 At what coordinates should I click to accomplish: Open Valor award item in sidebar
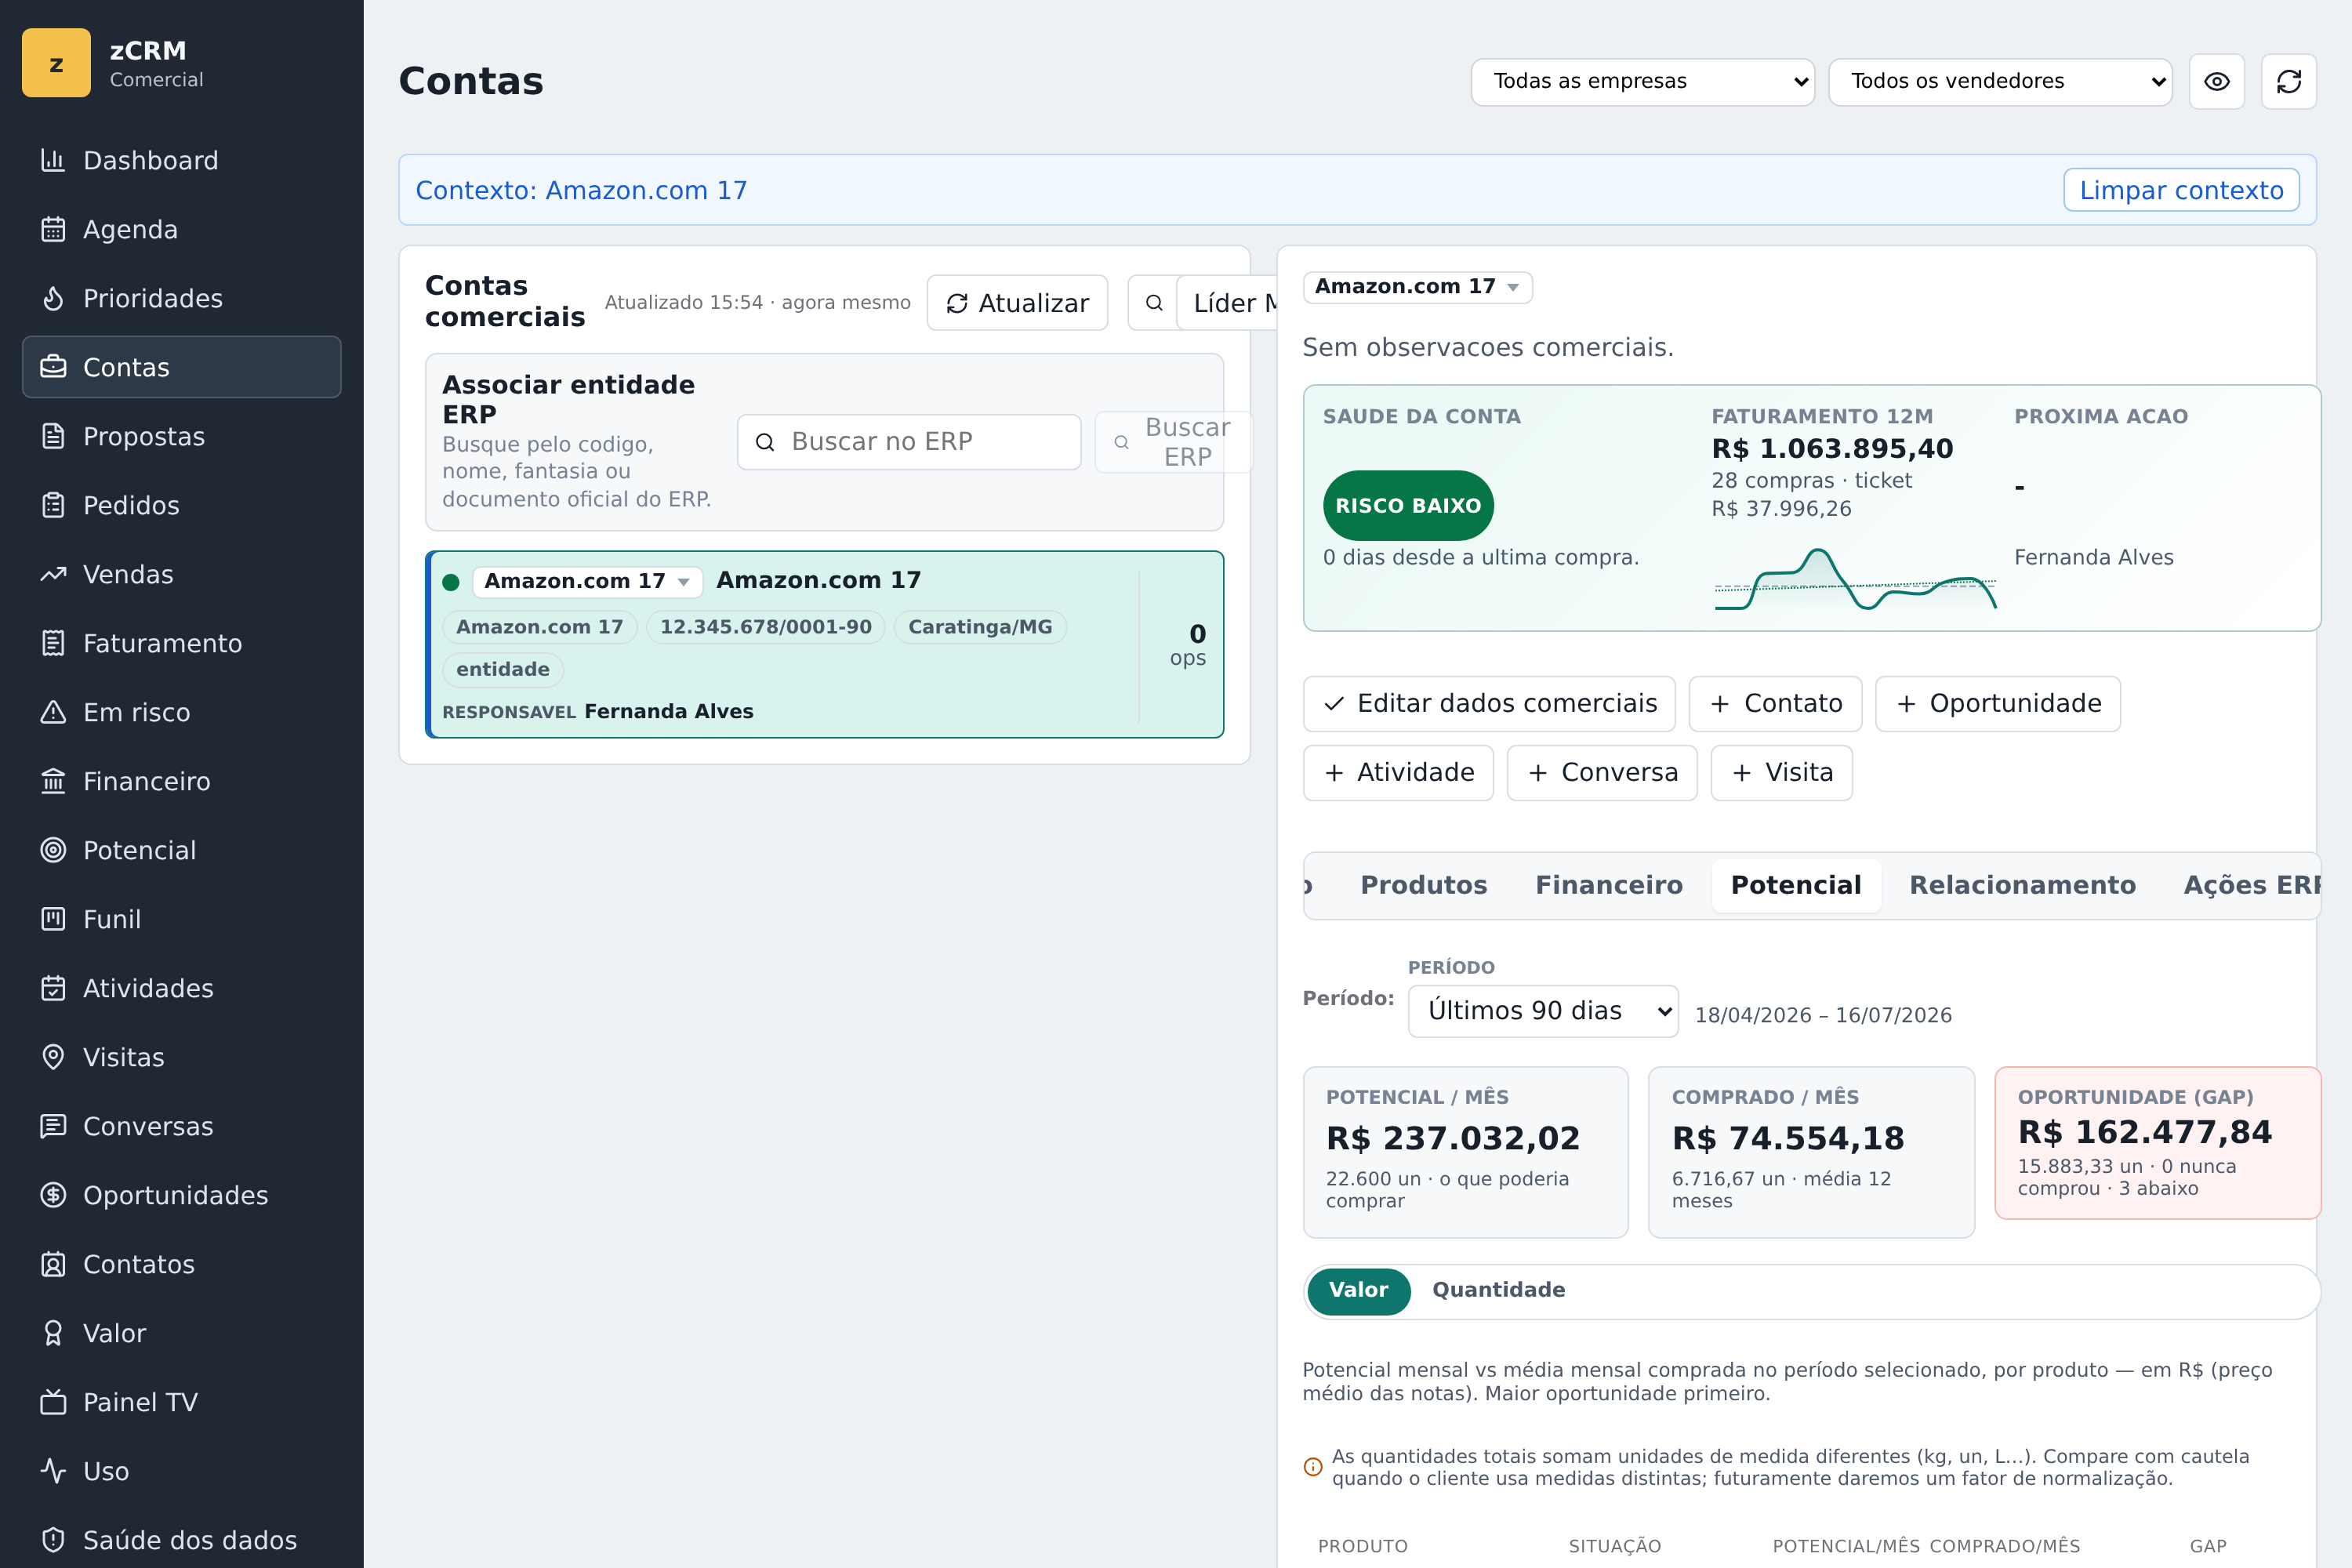[x=181, y=1333]
